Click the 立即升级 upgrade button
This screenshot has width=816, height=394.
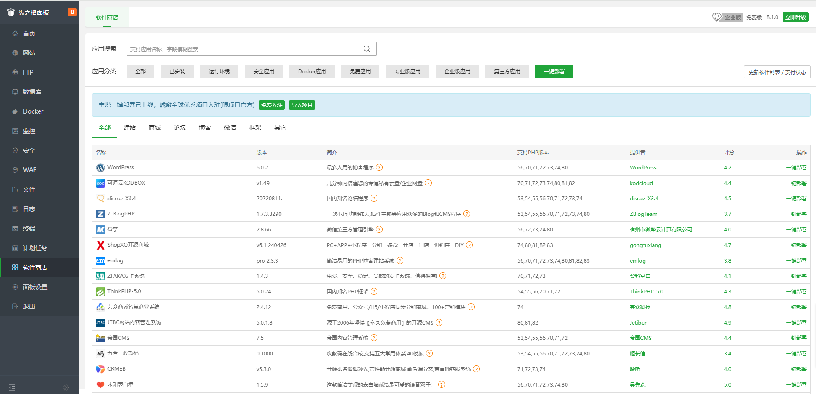[796, 17]
